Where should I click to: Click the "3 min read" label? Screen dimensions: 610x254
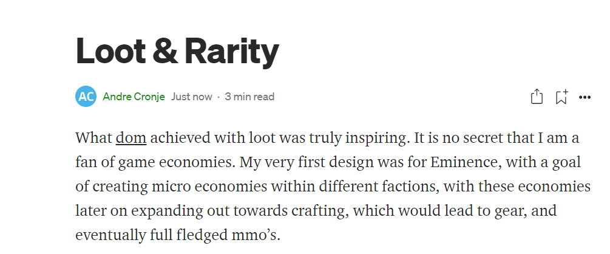(249, 97)
